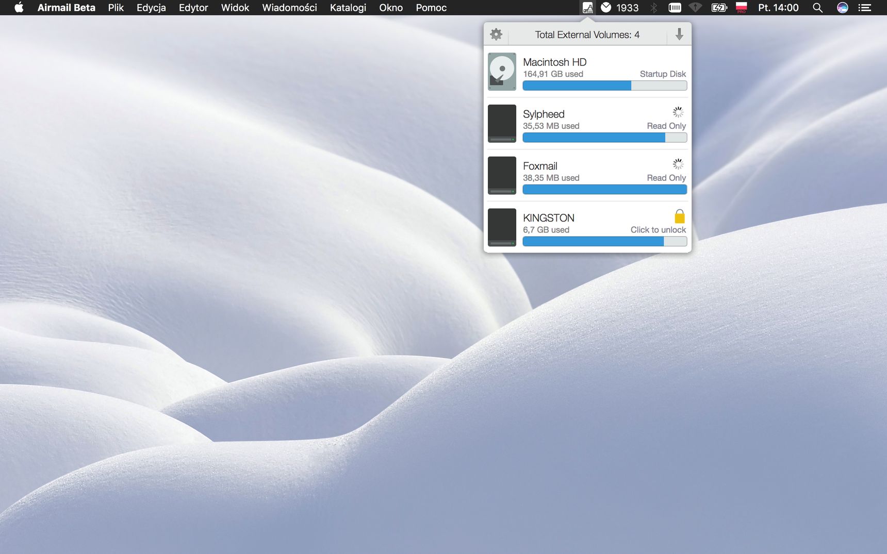Open the Edytor menu
887x554 pixels.
click(x=193, y=8)
